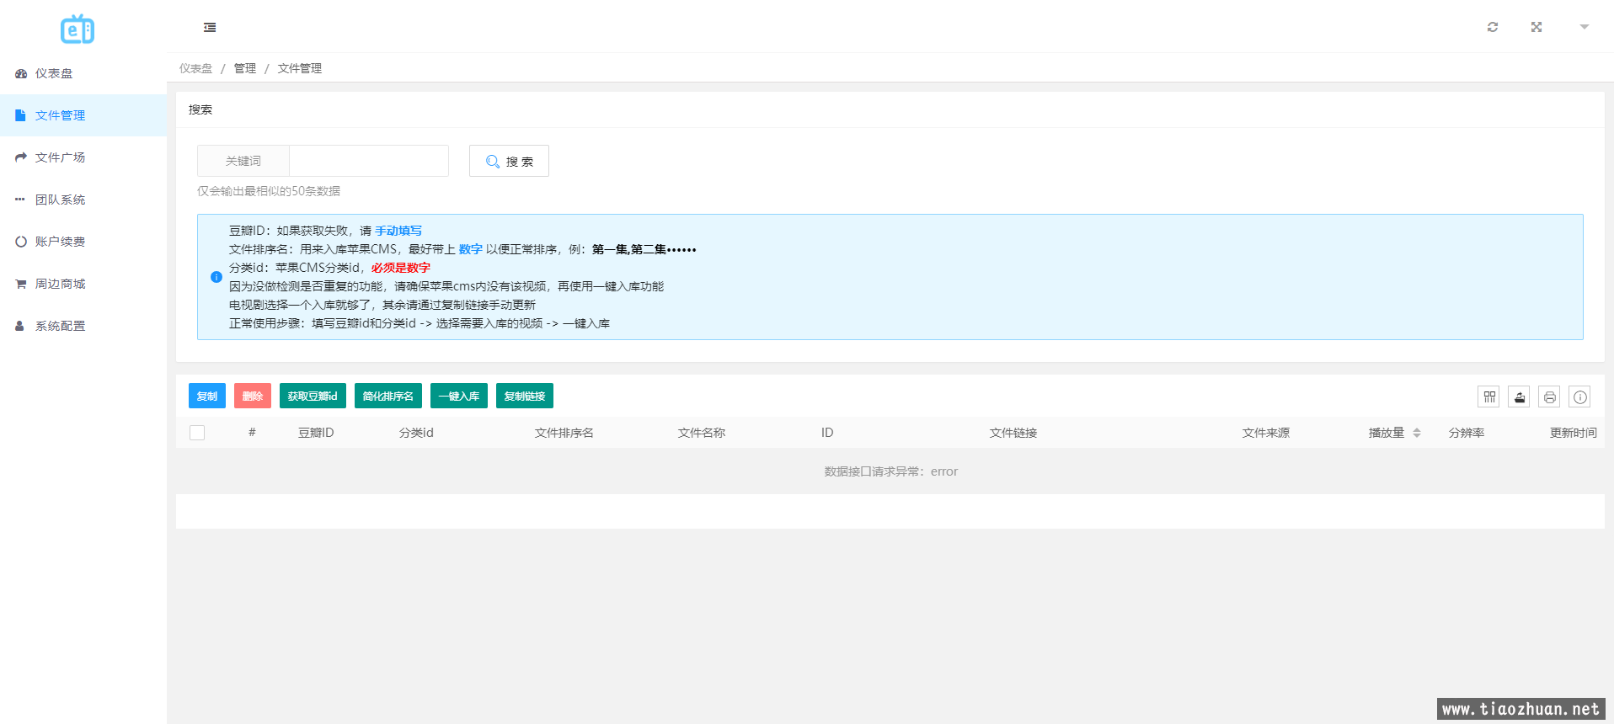Click the 更新时间 column header

tap(1574, 433)
